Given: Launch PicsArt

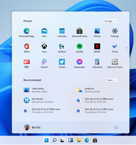Looking at the screenshot, I should click(x=44, y=64).
